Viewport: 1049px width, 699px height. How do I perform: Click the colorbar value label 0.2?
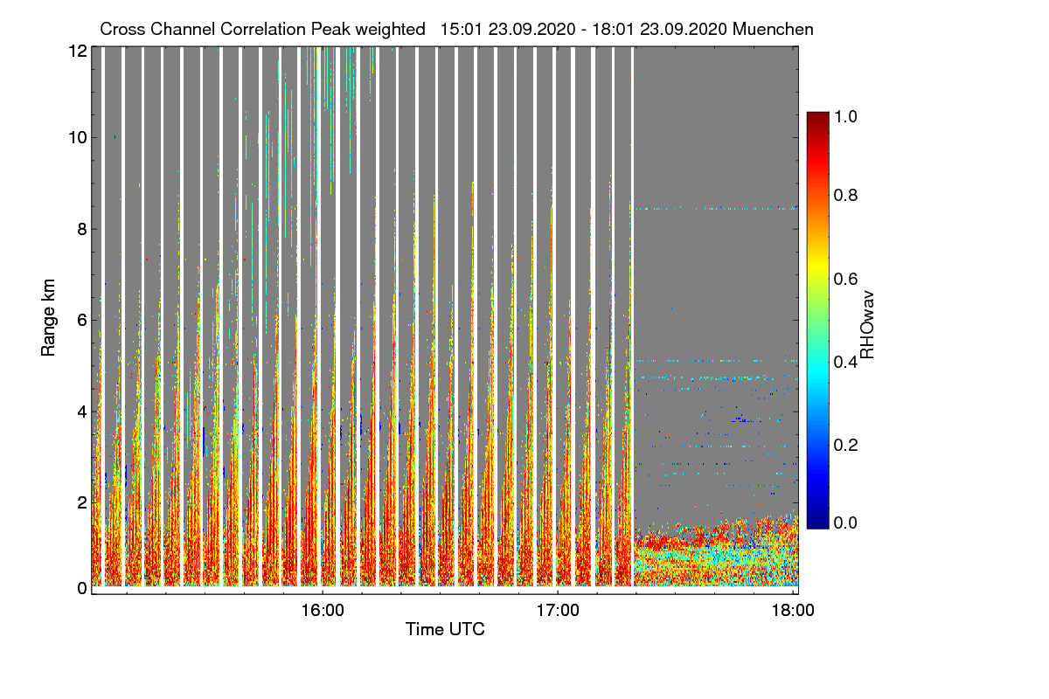pyautogui.click(x=847, y=445)
